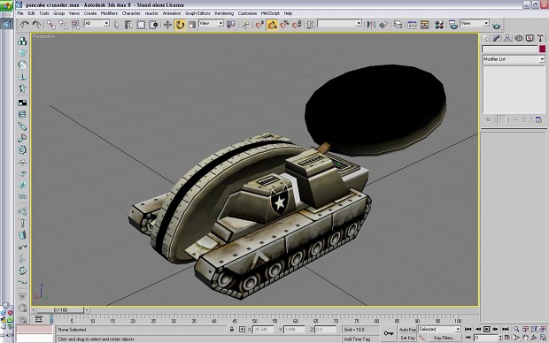Toggle Window/Crossing selection mode
Viewport: 549px width, 343px height.
153,25
